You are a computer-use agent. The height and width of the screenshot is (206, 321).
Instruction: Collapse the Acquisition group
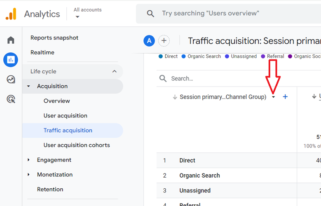(x=29, y=86)
